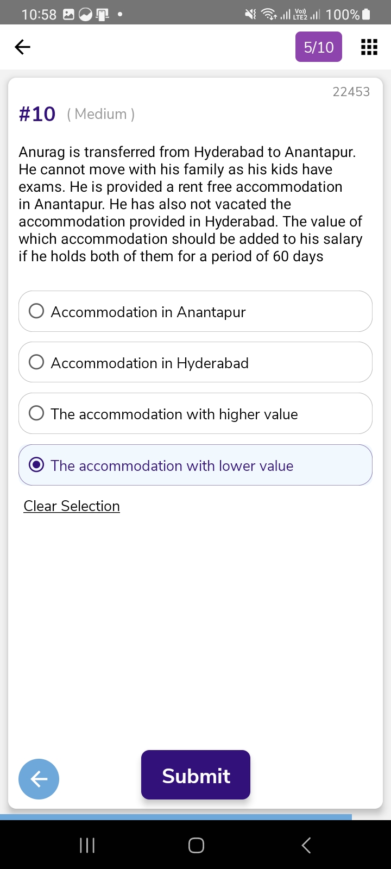The height and width of the screenshot is (869, 391).
Task: Tap the gallery notification icon in status bar
Action: (69, 15)
